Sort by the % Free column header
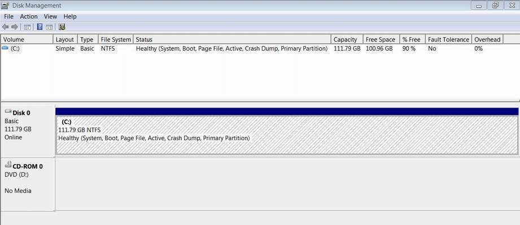520x225 pixels. tap(413, 39)
